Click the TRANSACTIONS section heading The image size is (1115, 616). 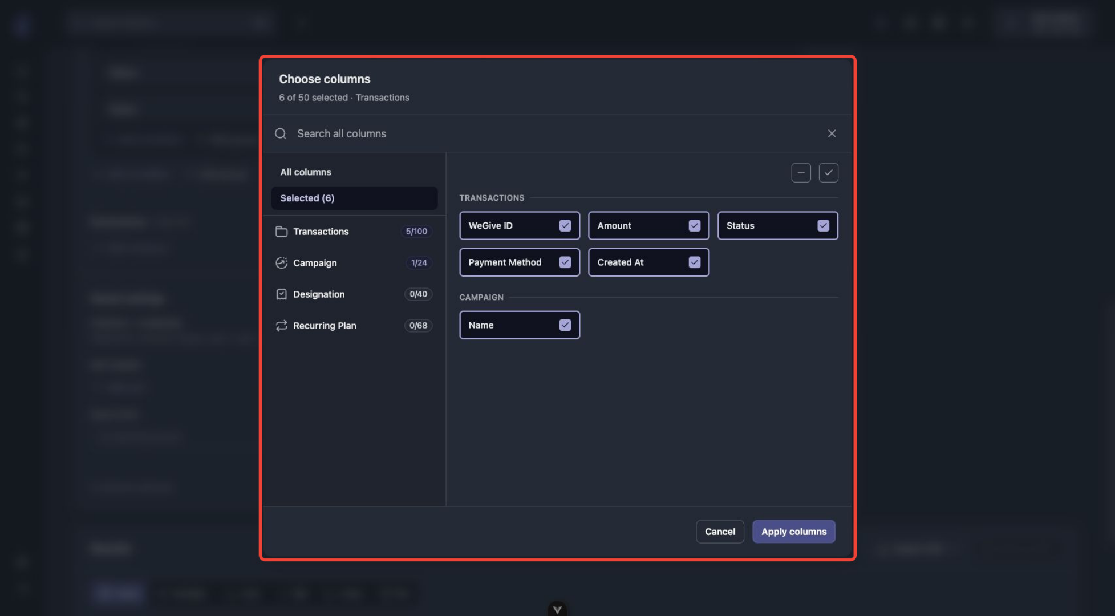coord(492,198)
